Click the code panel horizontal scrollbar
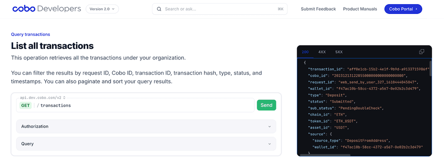Viewport: 444px width, 163px height. pos(325,155)
